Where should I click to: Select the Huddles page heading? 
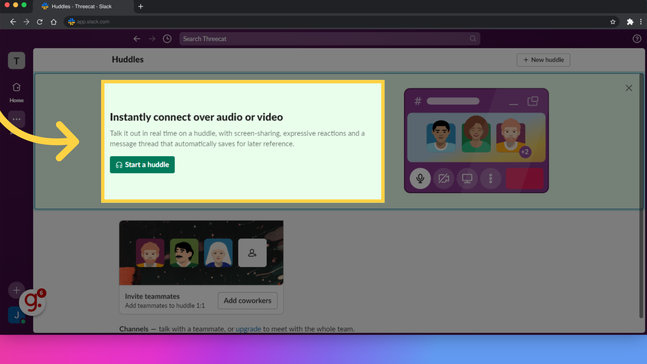[128, 60]
